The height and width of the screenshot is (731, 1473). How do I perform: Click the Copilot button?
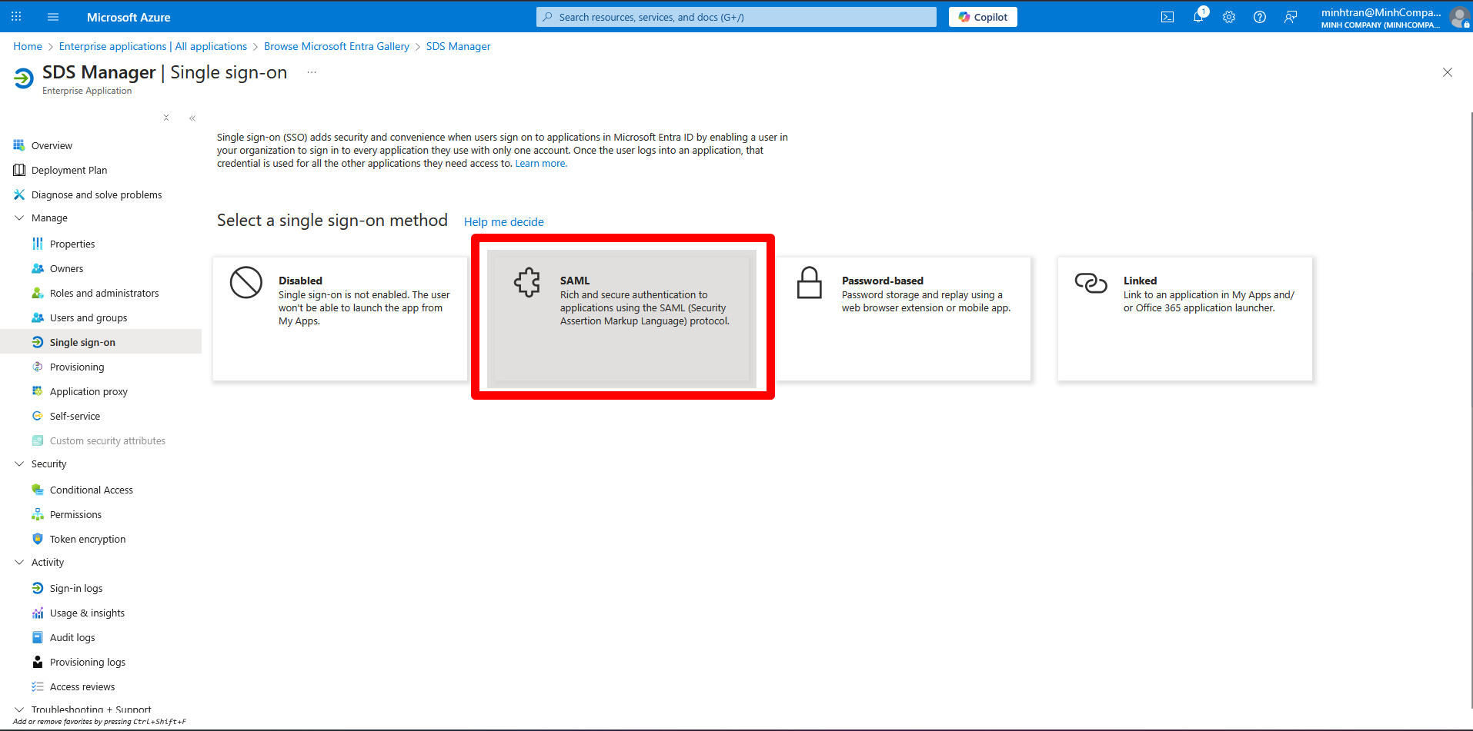coord(983,17)
